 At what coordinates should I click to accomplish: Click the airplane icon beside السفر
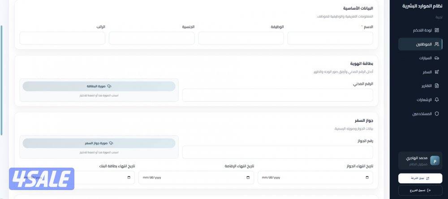point(437,72)
